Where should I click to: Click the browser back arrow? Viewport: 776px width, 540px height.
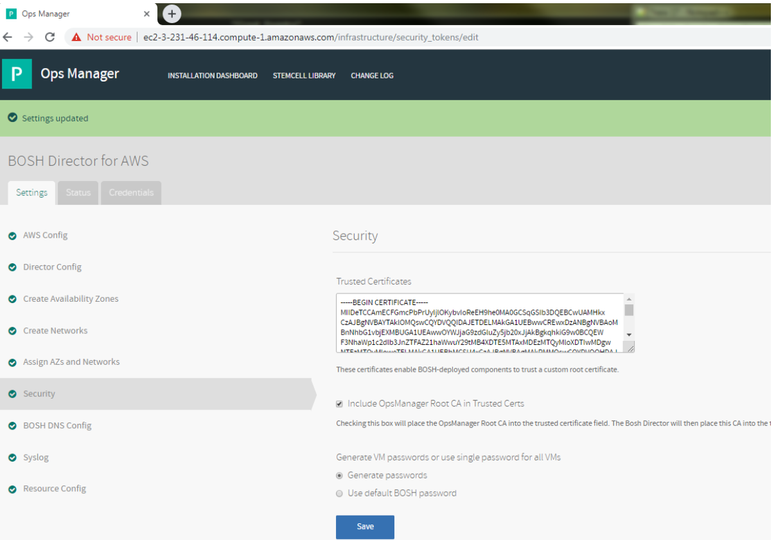click(8, 37)
